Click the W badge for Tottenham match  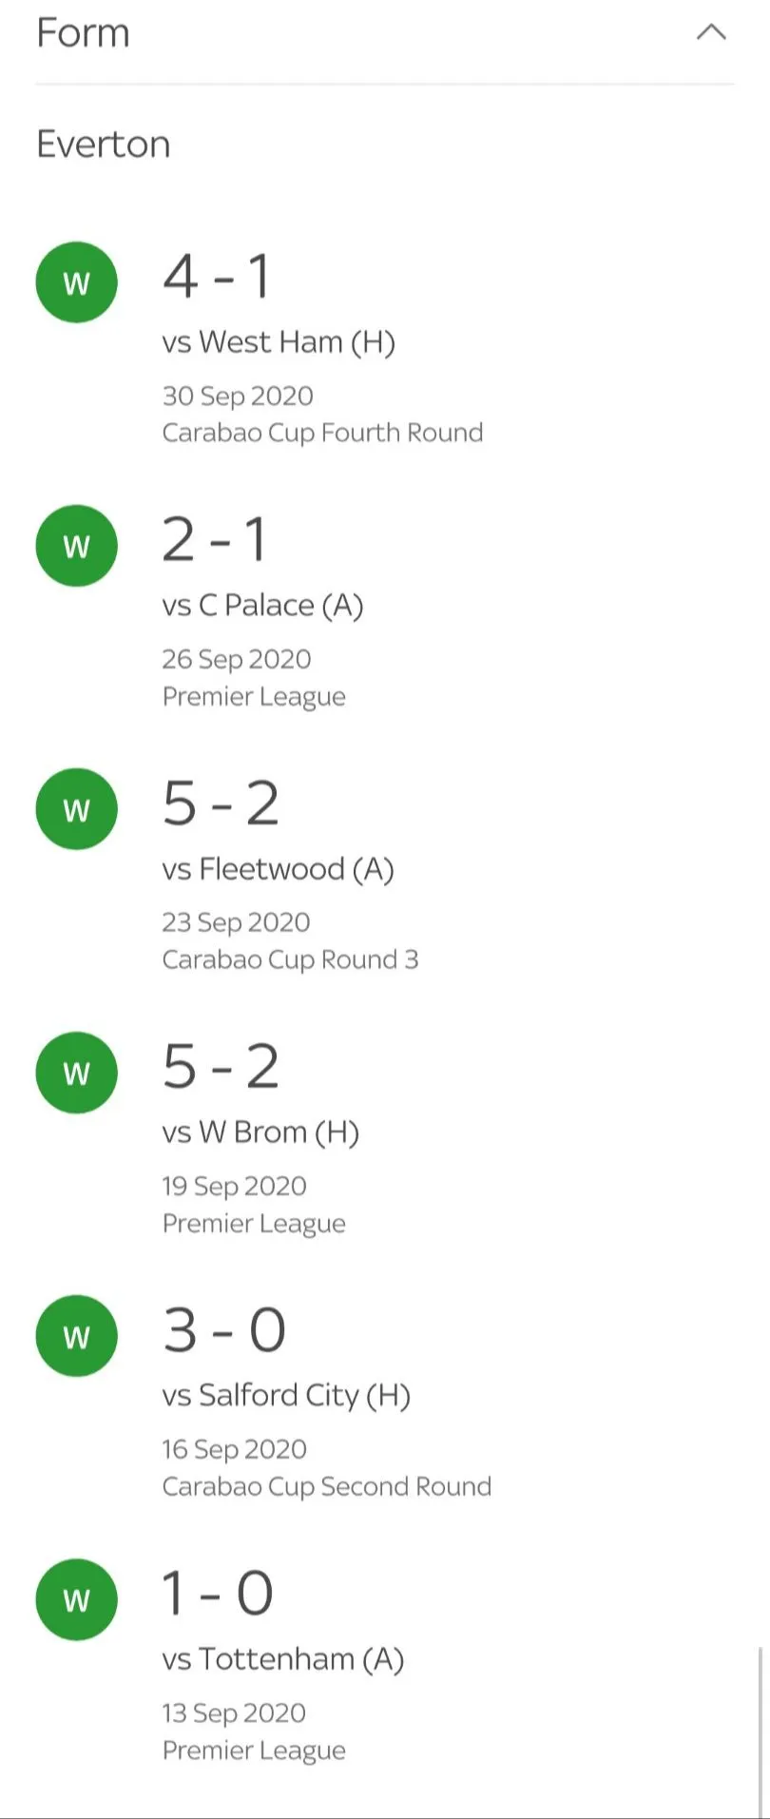click(x=76, y=1599)
